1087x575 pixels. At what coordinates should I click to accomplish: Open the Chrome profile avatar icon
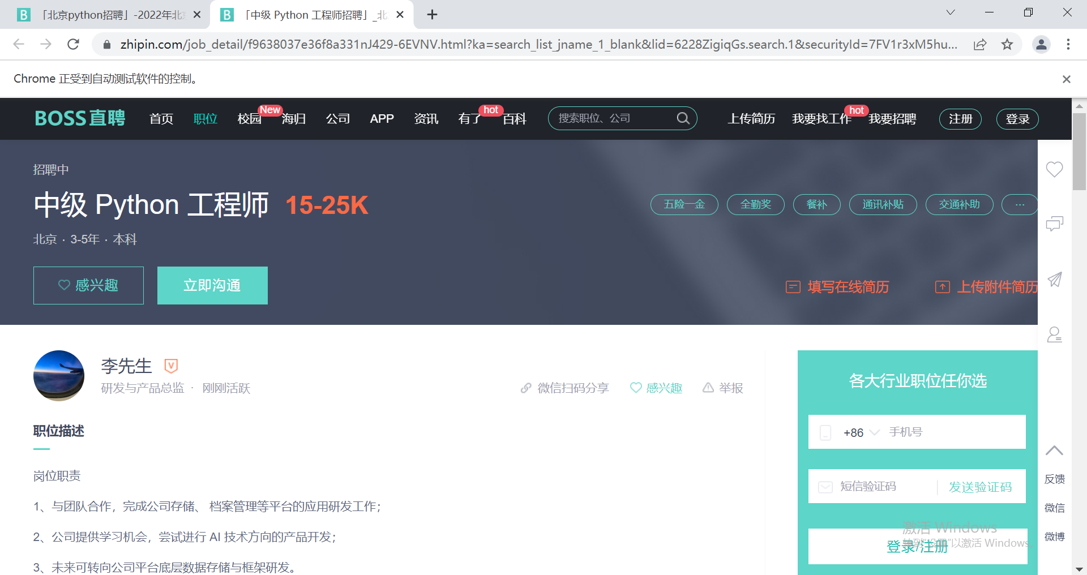click(1041, 44)
